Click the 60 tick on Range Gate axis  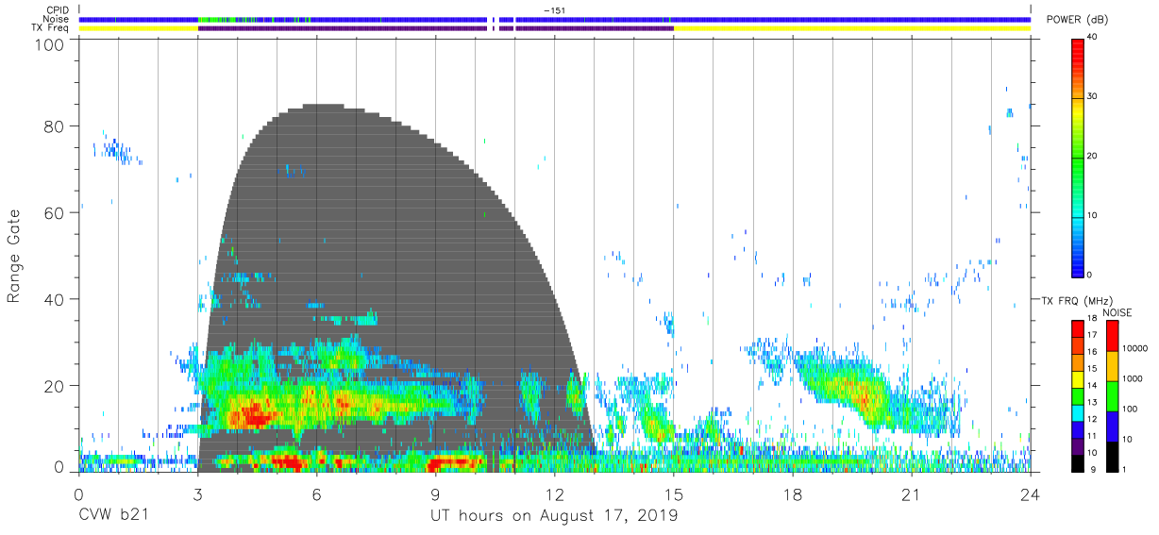coord(55,213)
